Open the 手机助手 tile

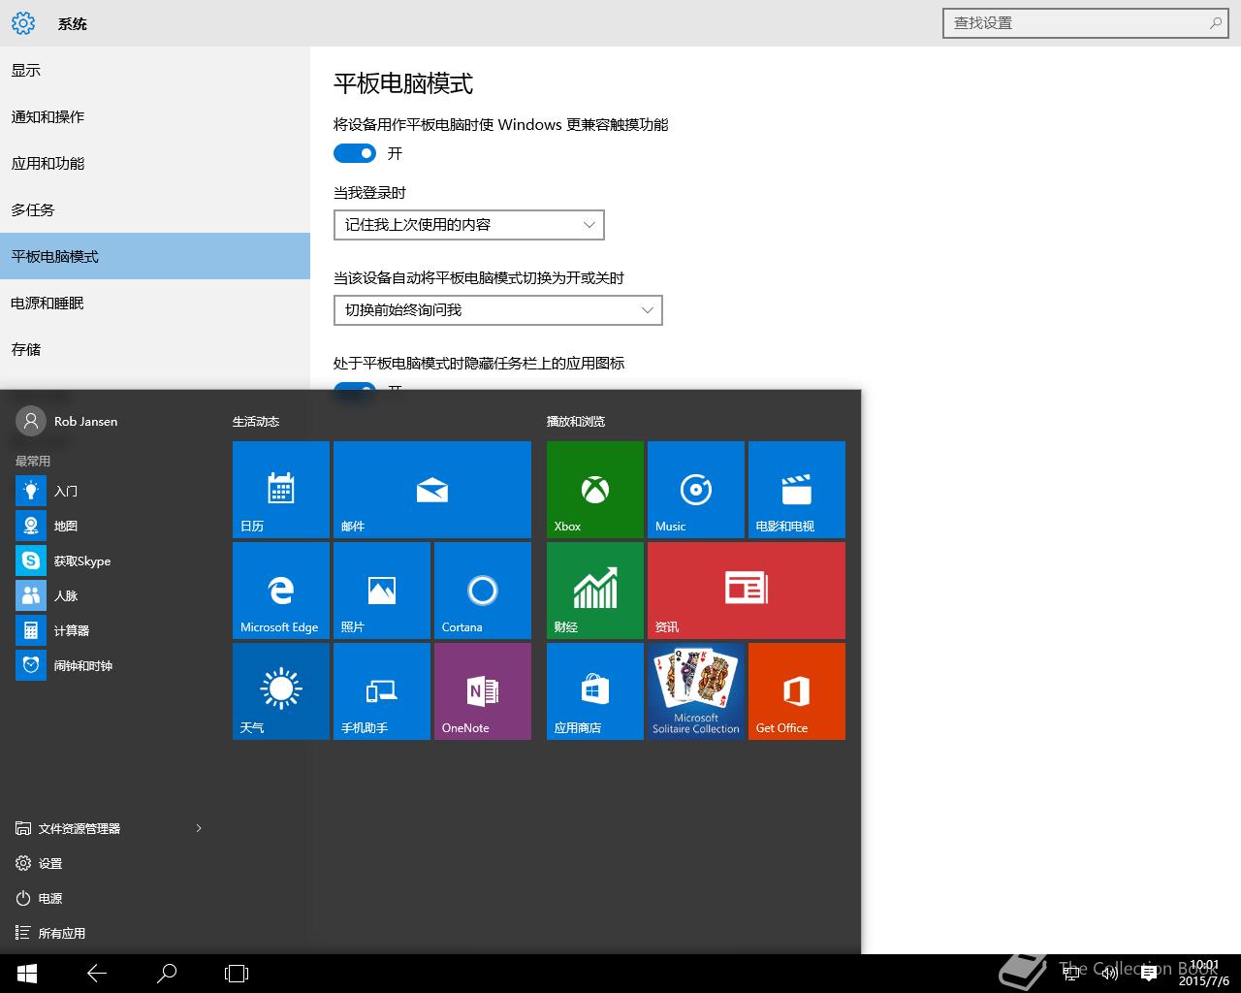point(382,691)
